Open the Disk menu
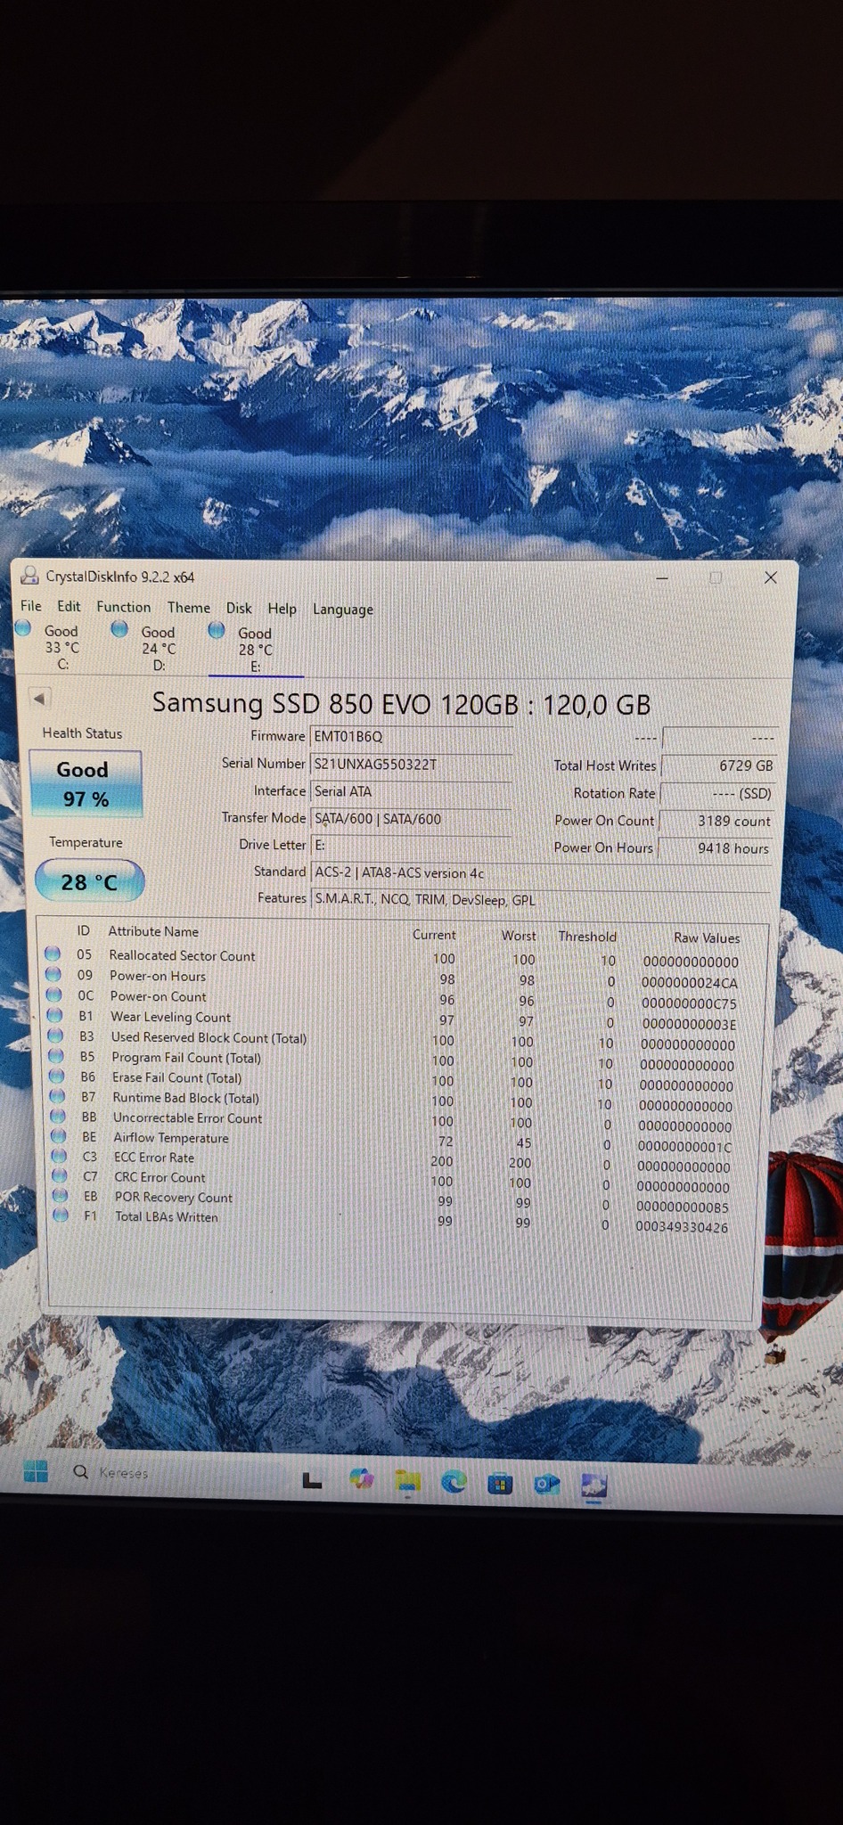 tap(239, 608)
